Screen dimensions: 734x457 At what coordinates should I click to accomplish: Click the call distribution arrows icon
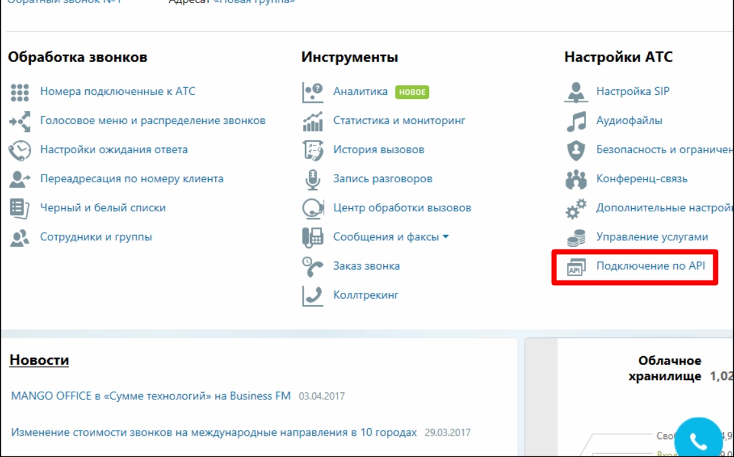click(x=19, y=122)
